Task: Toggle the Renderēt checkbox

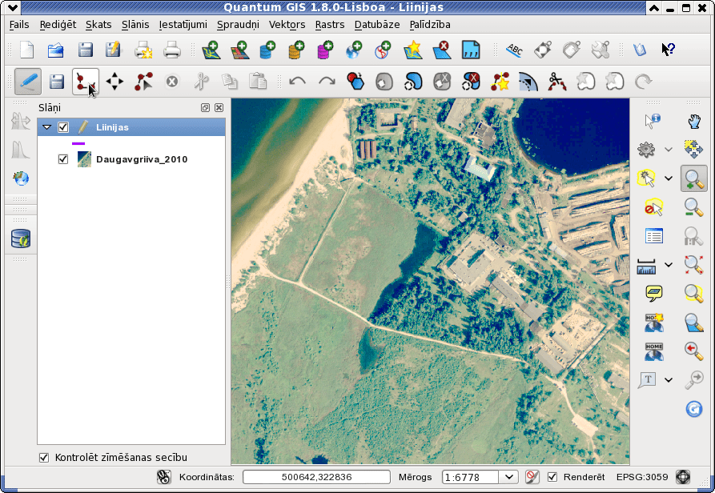Action: [x=552, y=477]
